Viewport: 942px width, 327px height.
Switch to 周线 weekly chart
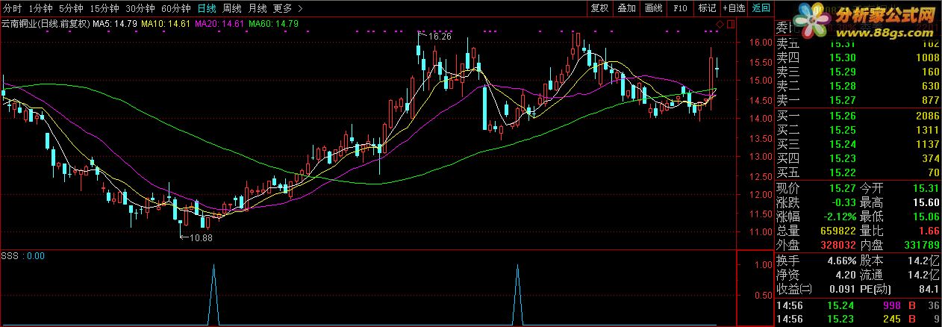[x=232, y=8]
